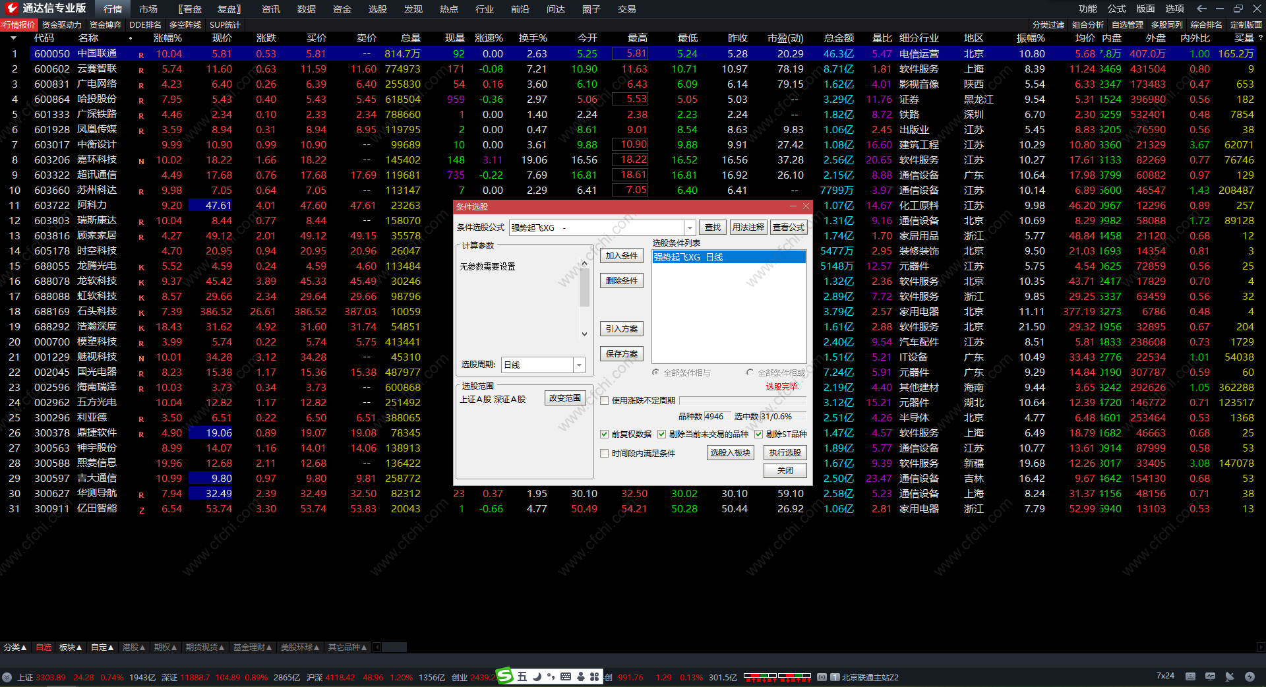1266x687 pixels.
Task: Switch to 资金驱动力 tab
Action: pos(62,24)
